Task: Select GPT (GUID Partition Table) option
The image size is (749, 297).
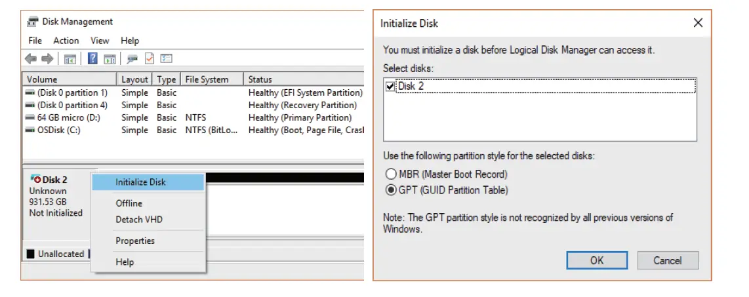Action: pos(392,191)
